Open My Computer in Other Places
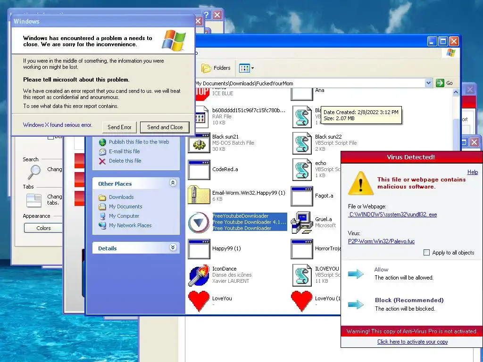483x362 pixels. pos(124,216)
